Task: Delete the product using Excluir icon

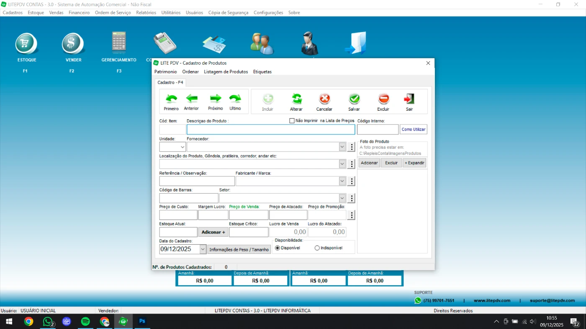Action: point(383,99)
